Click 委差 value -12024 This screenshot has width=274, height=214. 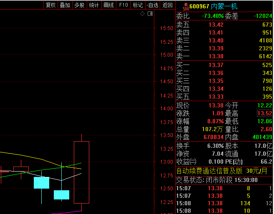263,16
